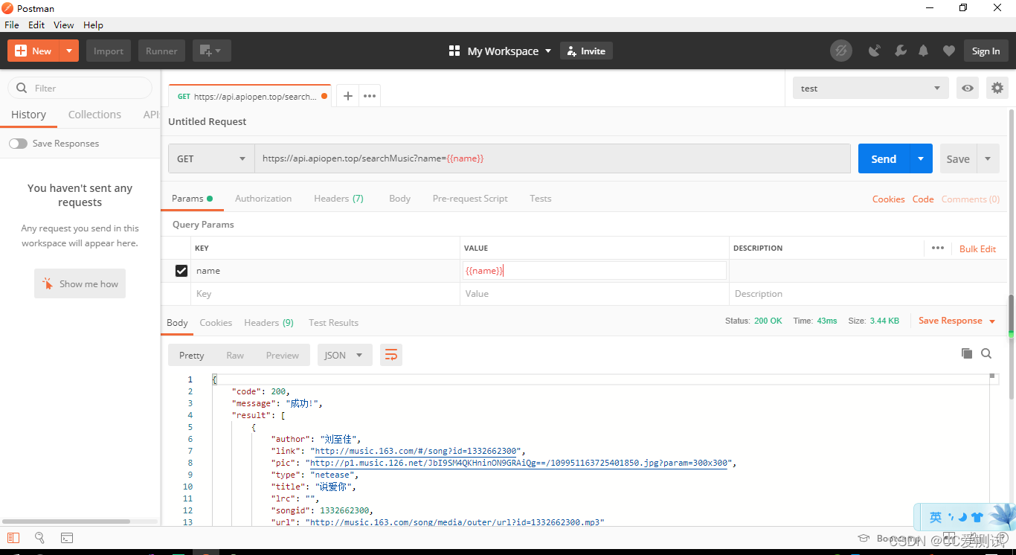Change the GET HTTP method dropdown

pos(211,158)
